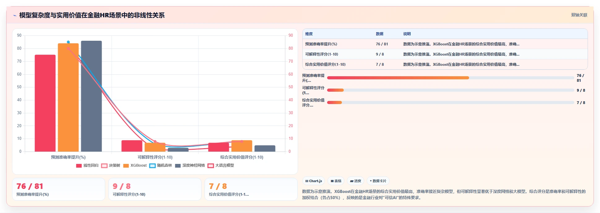The height and width of the screenshot is (213, 600).
Task: Click x-axis label 综合实用价值评分(1-10)
Action: pyautogui.click(x=242, y=157)
